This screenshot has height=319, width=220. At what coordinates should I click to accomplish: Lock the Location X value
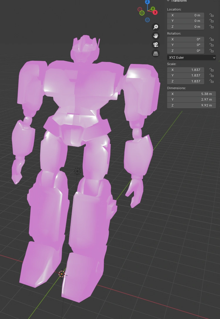[211, 15]
